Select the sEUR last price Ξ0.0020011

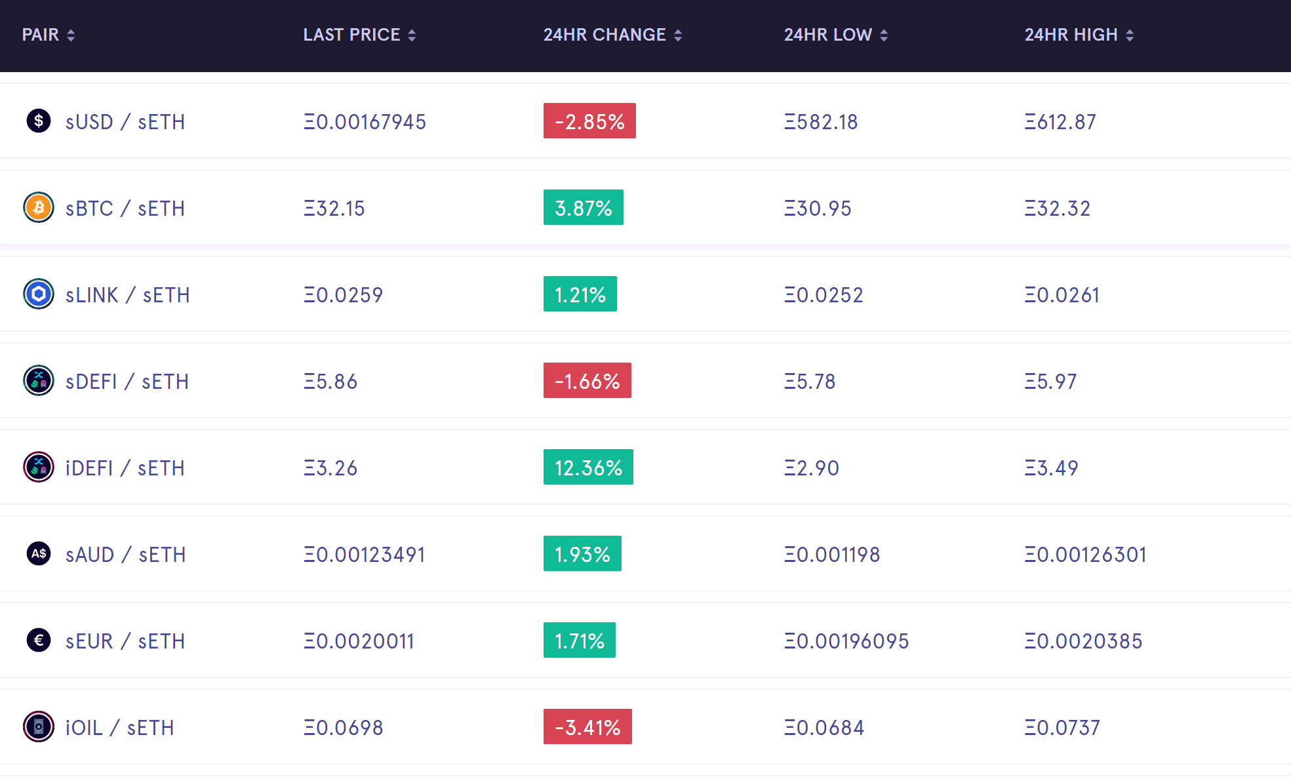click(359, 641)
